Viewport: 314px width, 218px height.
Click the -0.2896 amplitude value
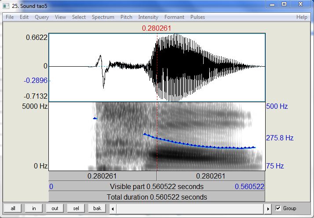pyautogui.click(x=36, y=81)
